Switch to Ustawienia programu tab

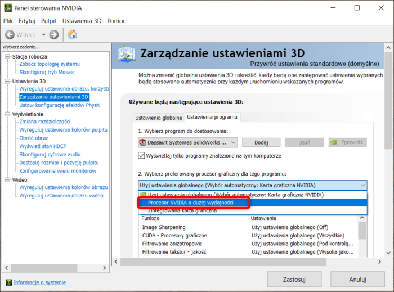click(x=212, y=117)
